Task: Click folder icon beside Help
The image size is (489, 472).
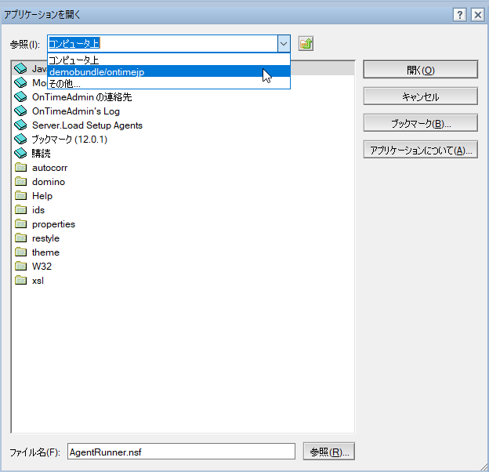Action: tap(20, 195)
